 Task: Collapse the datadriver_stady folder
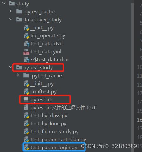(x=11, y=19)
